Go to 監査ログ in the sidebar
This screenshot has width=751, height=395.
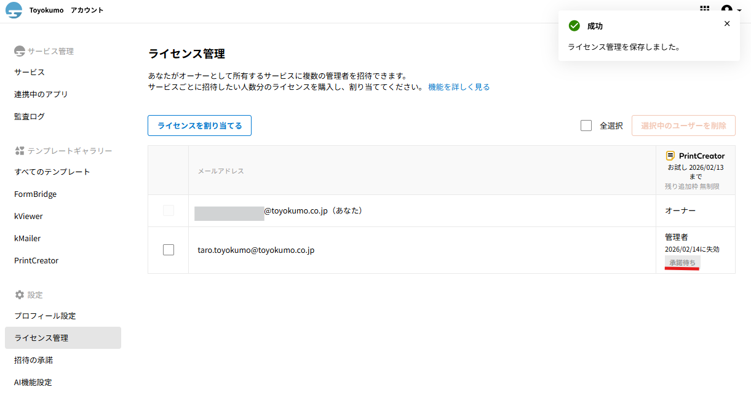(x=30, y=116)
